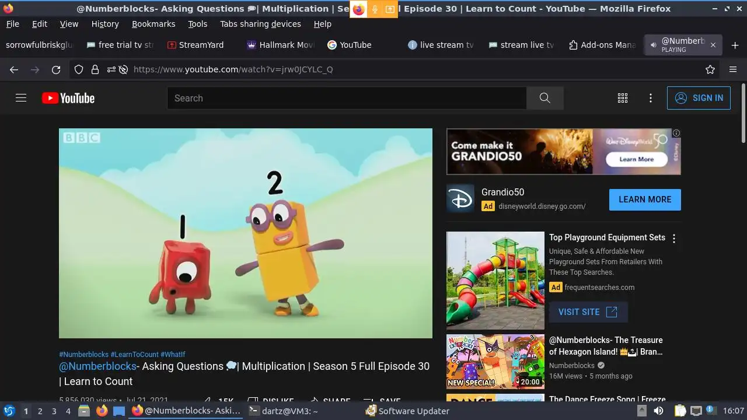Click the autoplay blocked icon in address bar
747x420 pixels.
tap(123, 69)
